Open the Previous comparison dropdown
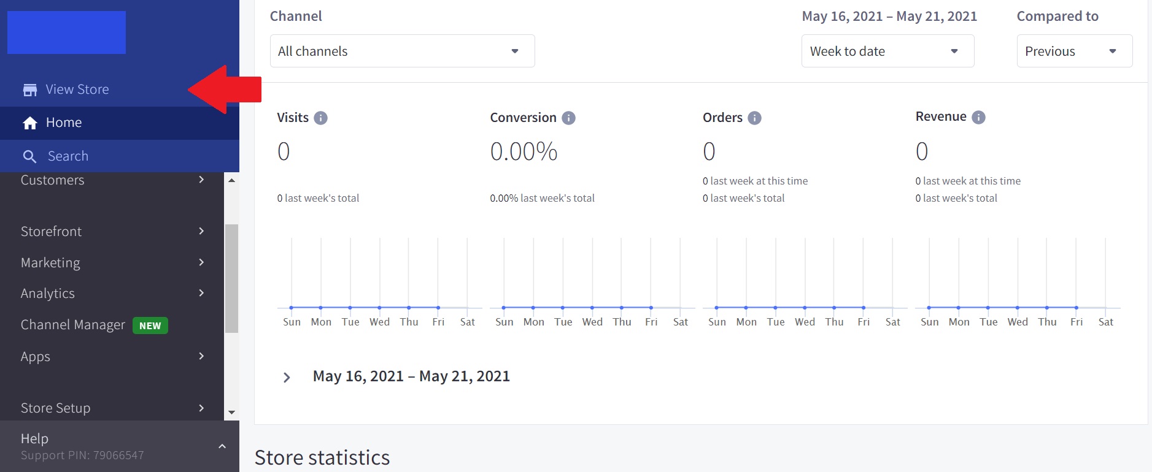This screenshot has width=1152, height=472. coord(1073,51)
